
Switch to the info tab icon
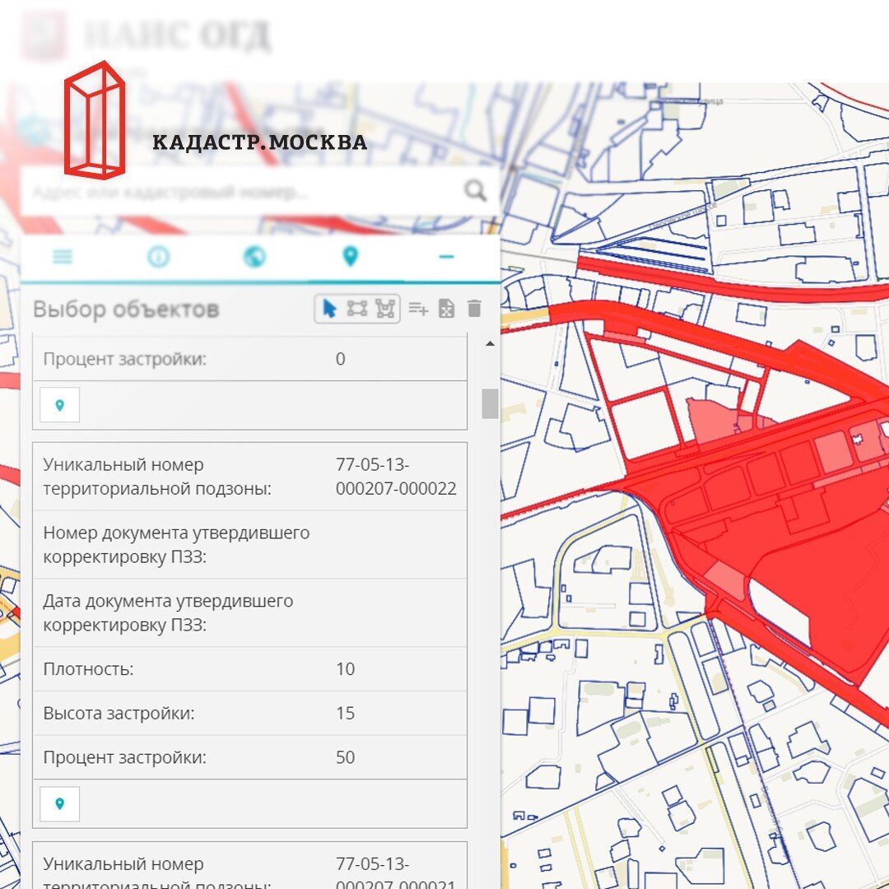pos(158,257)
